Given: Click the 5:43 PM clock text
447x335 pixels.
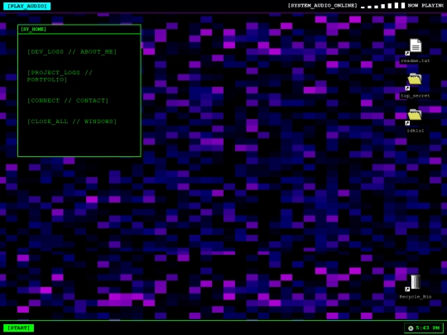Looking at the screenshot, I should 428,328.
